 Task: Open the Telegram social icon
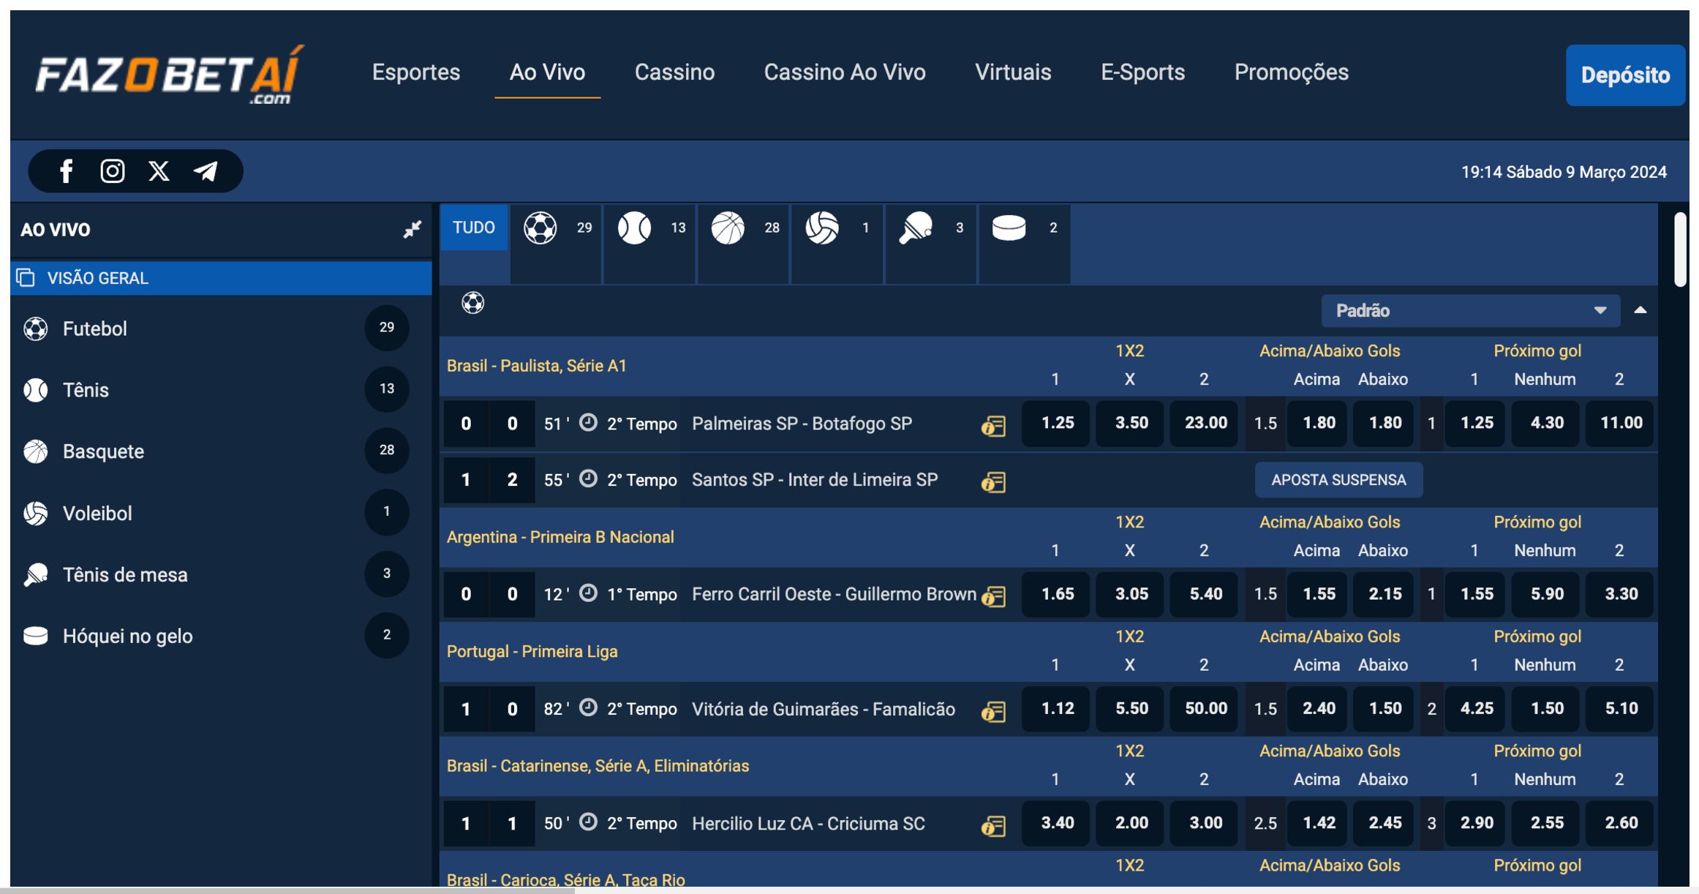(x=206, y=171)
